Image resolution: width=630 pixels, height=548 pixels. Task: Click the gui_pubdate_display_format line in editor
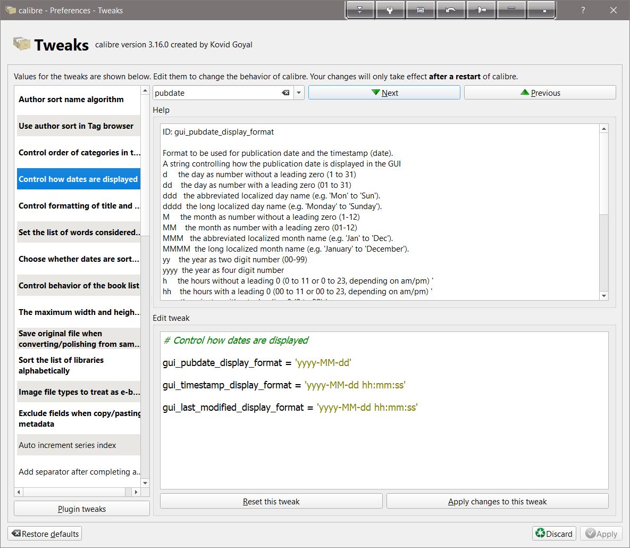pos(257,363)
